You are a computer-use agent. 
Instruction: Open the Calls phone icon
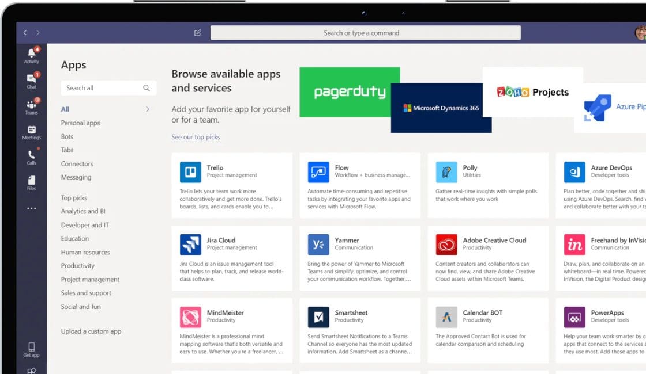point(31,156)
